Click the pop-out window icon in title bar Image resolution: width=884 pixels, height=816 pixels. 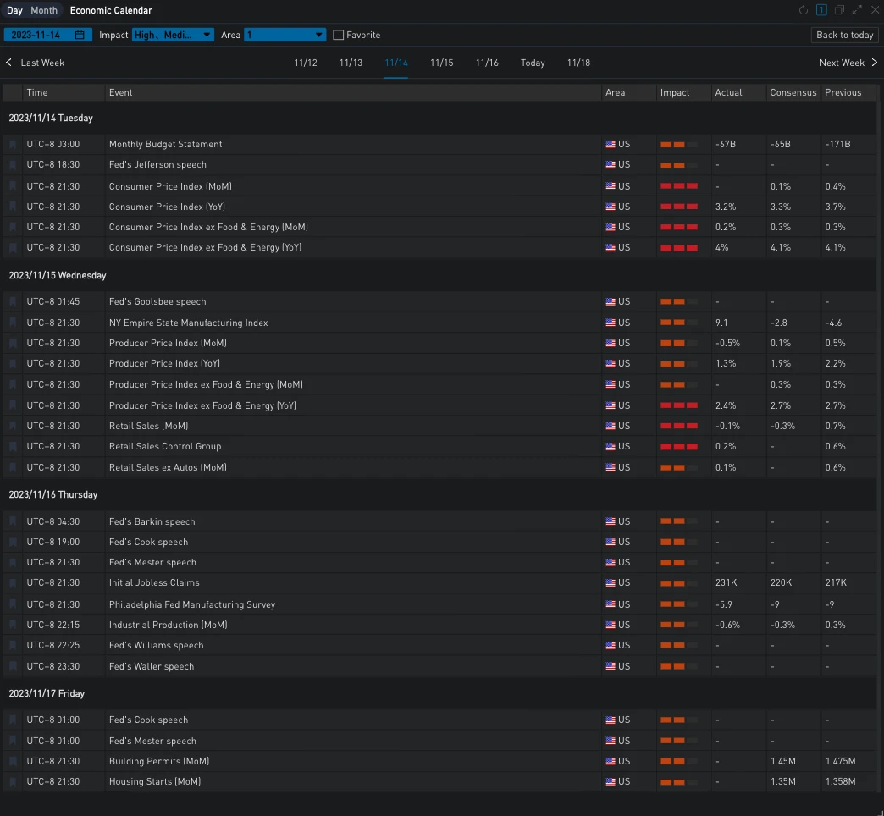839,10
